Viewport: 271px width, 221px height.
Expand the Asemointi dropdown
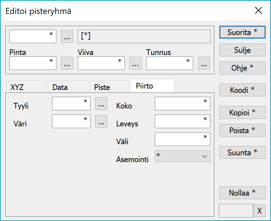tap(183, 156)
